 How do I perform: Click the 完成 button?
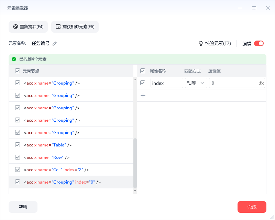[x=252, y=207]
